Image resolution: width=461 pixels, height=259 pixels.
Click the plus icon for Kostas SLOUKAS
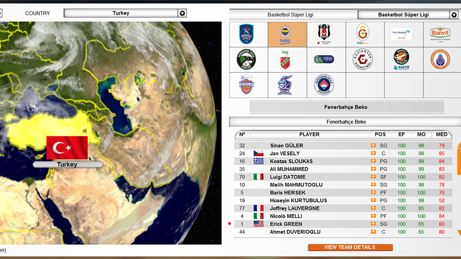tap(373, 161)
